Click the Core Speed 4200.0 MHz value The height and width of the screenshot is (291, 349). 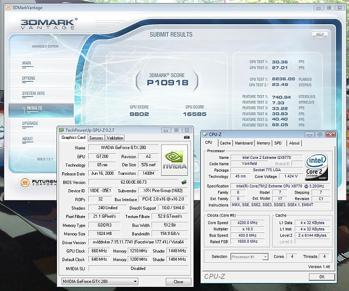(247, 223)
